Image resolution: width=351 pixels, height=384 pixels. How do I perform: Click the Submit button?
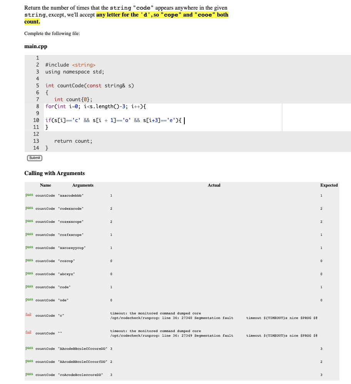point(34,158)
